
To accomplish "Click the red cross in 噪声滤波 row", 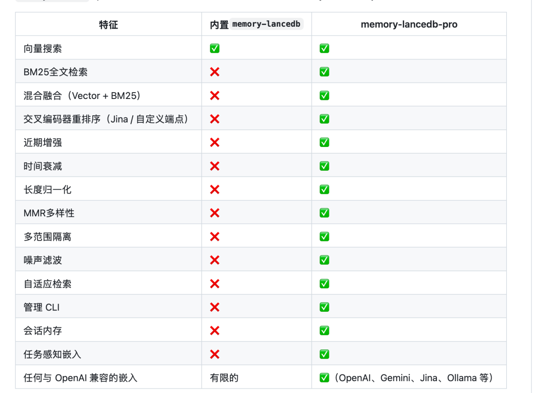I will pyautogui.click(x=214, y=260).
